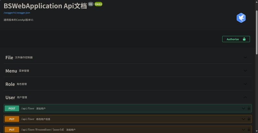Image resolution: width=258 pixels, height=133 pixels.
Task: Open the /swagger/V1/swagger.json link
Action: [17, 13]
